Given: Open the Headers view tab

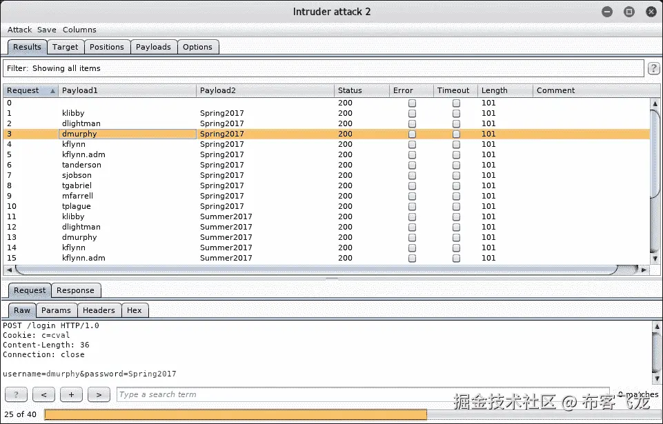Looking at the screenshot, I should pyautogui.click(x=99, y=310).
